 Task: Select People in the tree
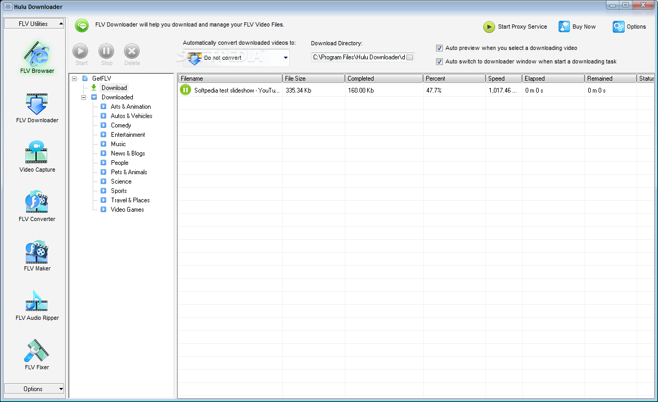click(119, 163)
